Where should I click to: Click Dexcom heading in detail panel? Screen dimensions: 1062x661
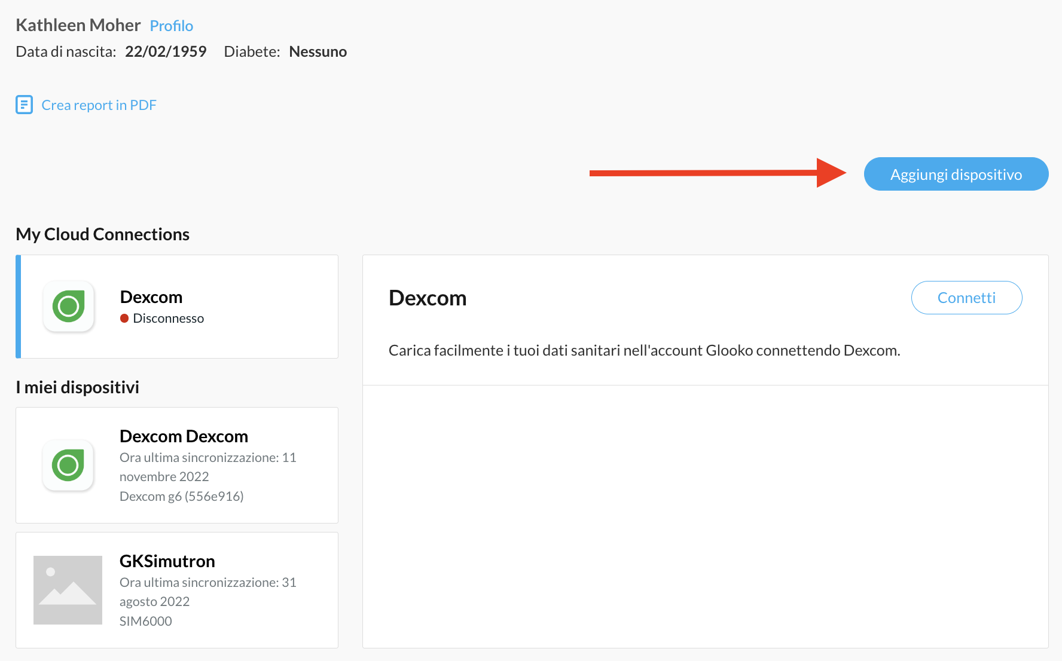pyautogui.click(x=428, y=298)
